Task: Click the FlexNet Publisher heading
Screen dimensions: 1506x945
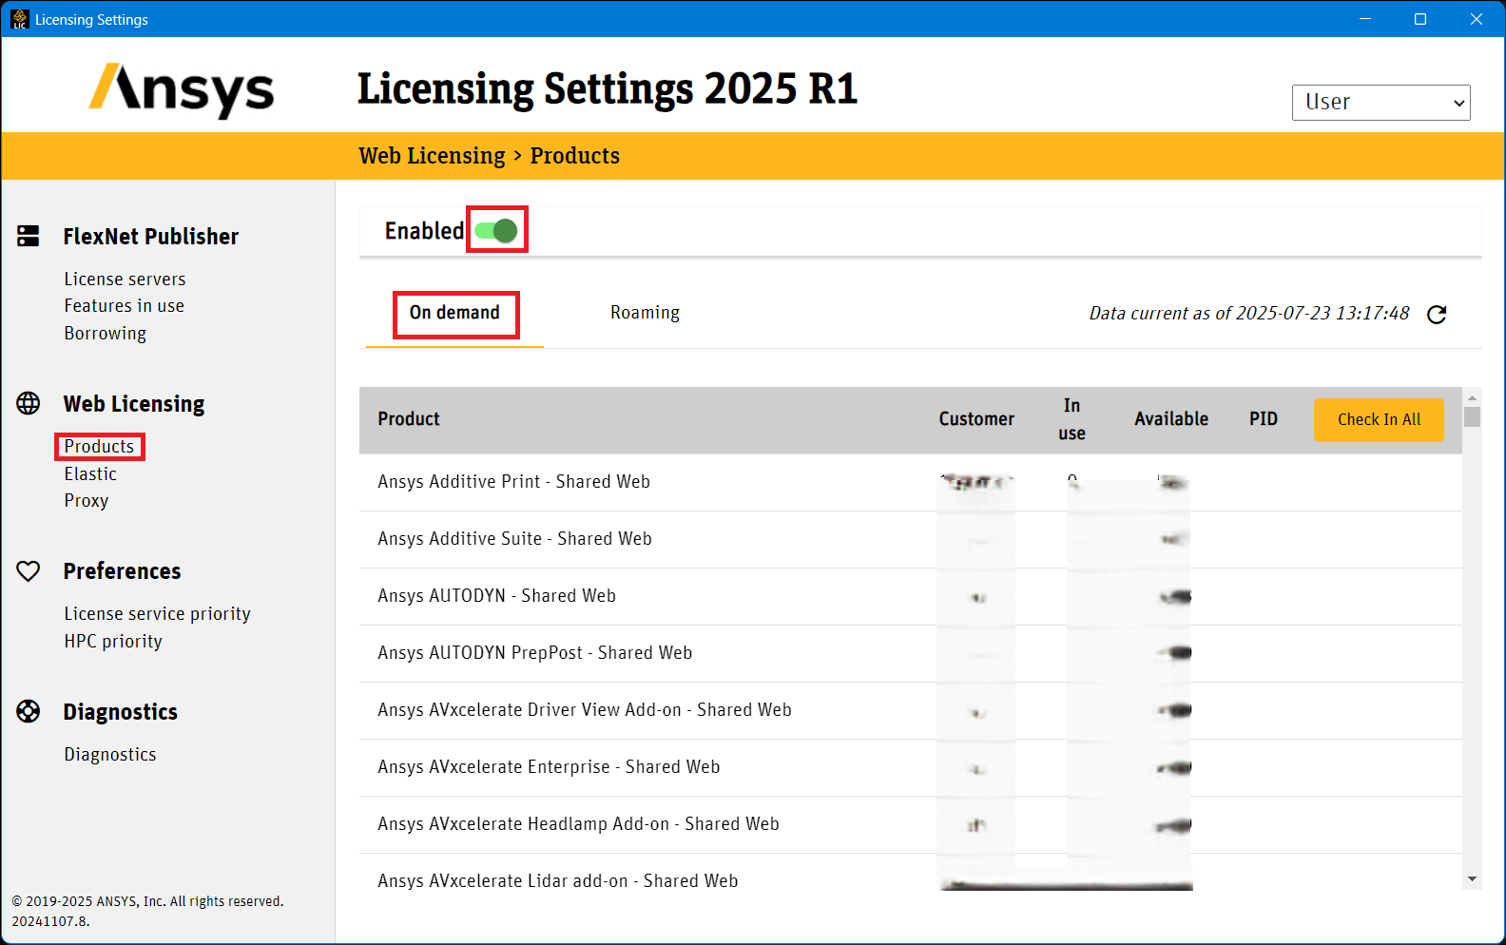Action: pyautogui.click(x=150, y=236)
